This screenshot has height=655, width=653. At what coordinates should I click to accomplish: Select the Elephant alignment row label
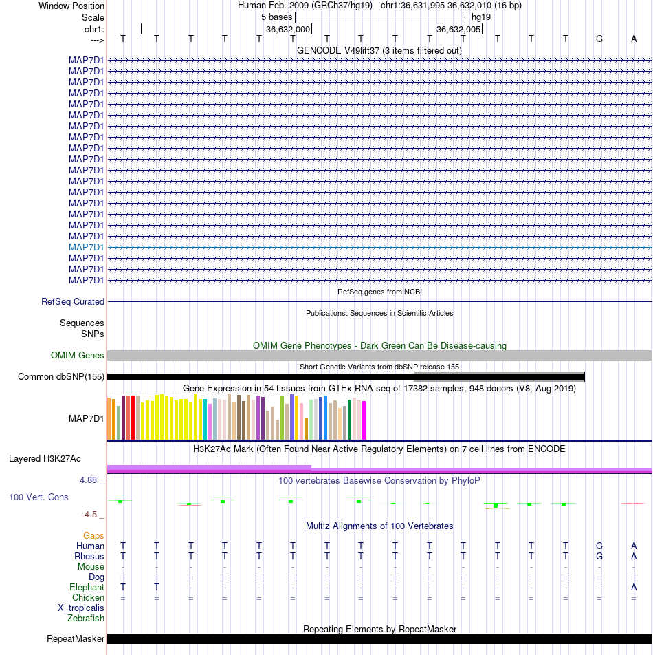[87, 588]
